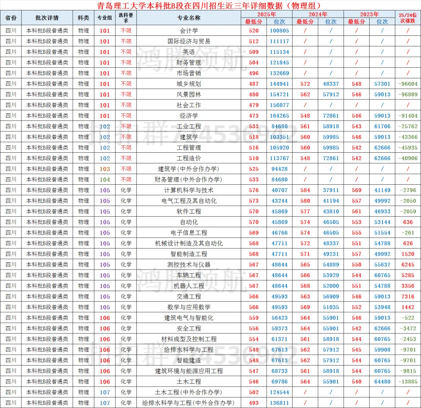Click the 2025 rank value 144941

tap(279, 84)
